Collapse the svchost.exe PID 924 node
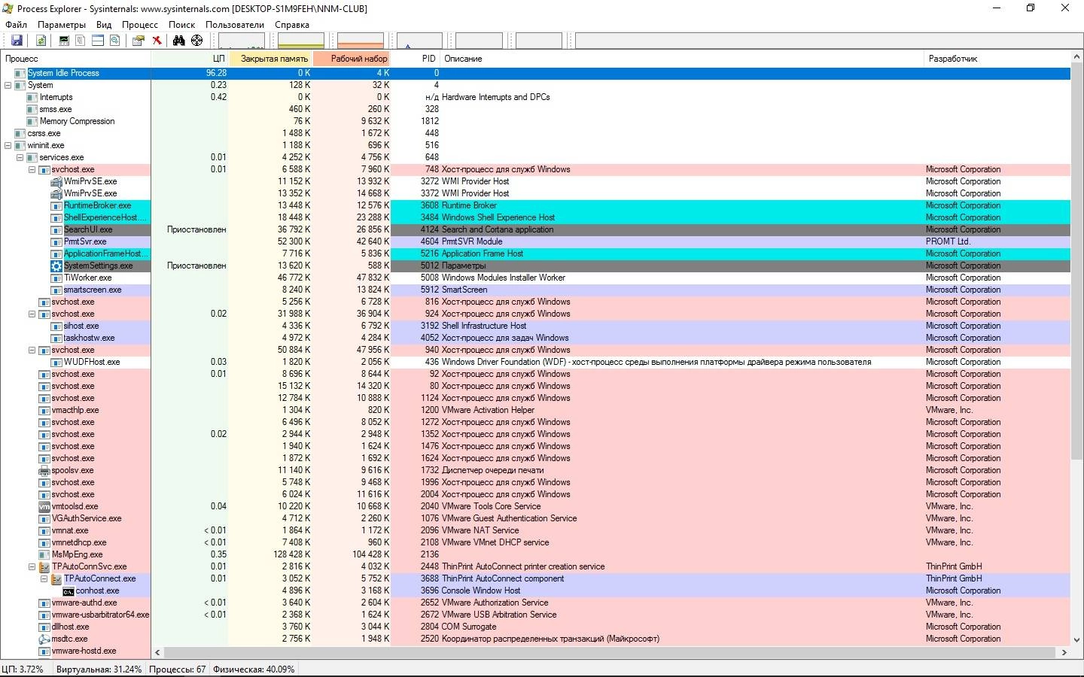 (x=32, y=314)
